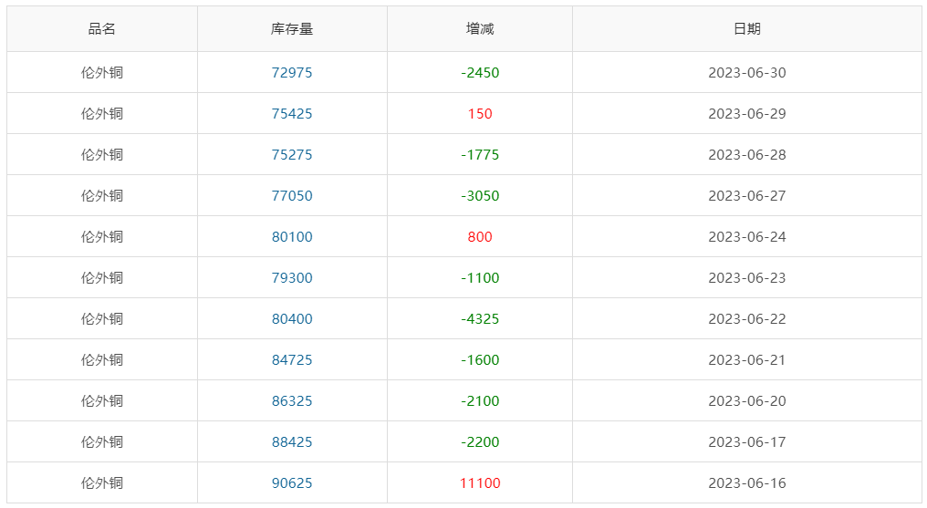Click the 库存量 column header
The image size is (927, 508).
pyautogui.click(x=292, y=29)
